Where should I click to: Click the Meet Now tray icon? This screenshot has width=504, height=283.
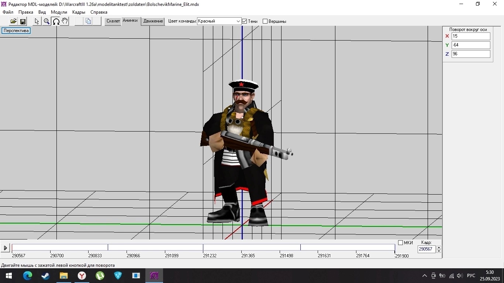tap(434, 276)
